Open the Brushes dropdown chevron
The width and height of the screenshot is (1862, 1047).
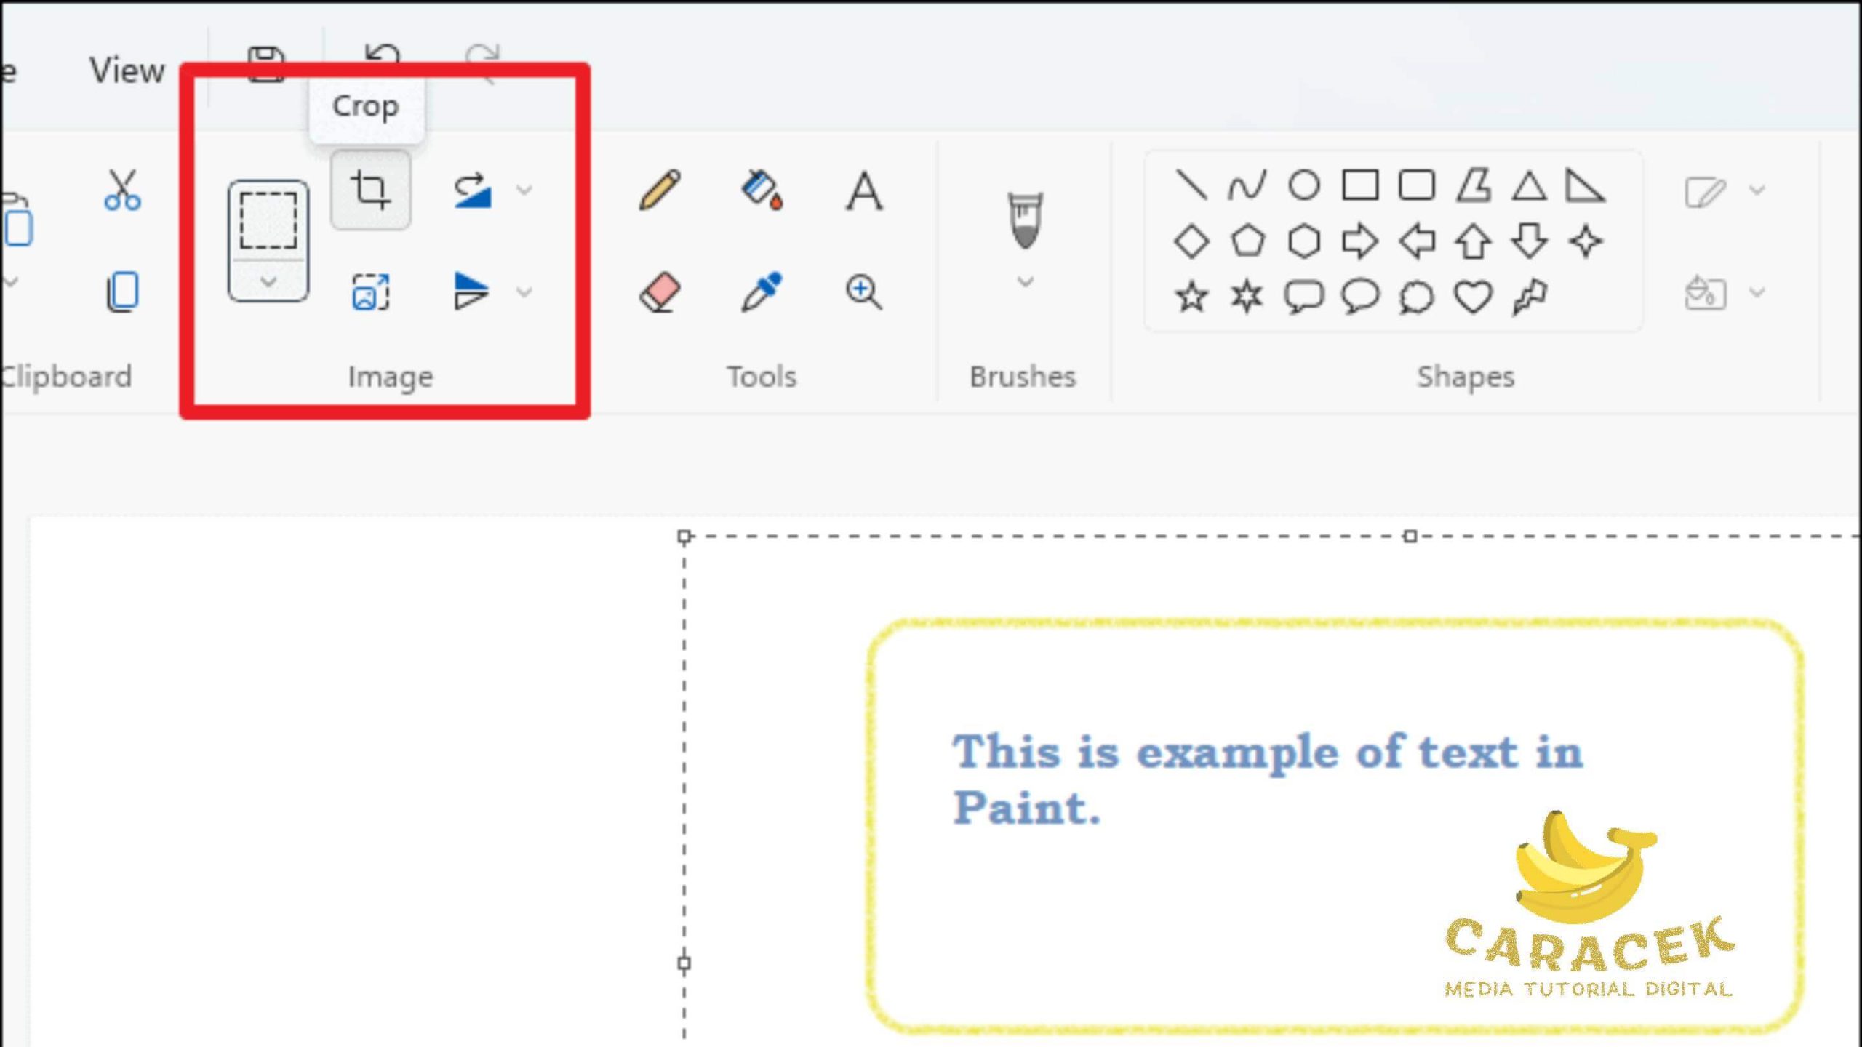coord(1025,281)
